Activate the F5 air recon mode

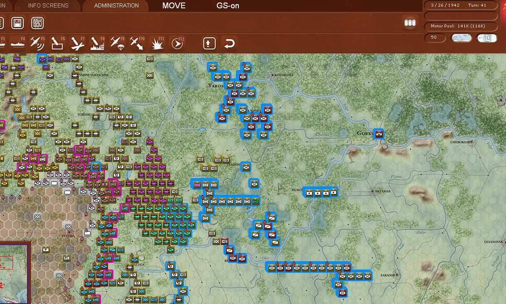point(37,43)
